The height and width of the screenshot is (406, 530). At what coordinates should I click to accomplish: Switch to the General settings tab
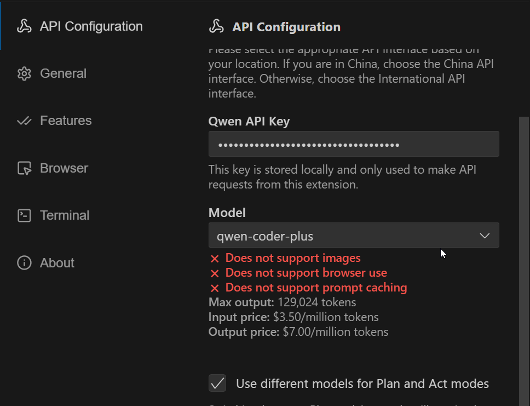coord(63,73)
